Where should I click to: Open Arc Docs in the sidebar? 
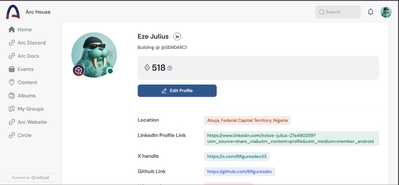tap(24, 56)
